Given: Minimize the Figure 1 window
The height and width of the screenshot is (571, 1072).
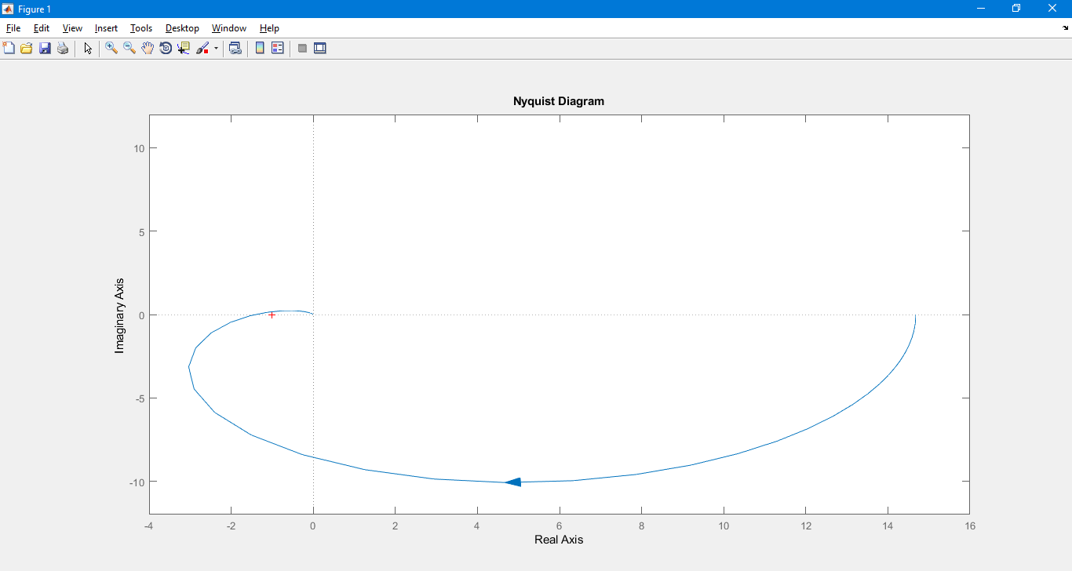Looking at the screenshot, I should [x=981, y=9].
